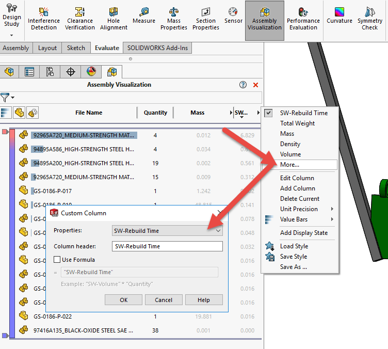Launch Hole Alignment check

coord(114,19)
